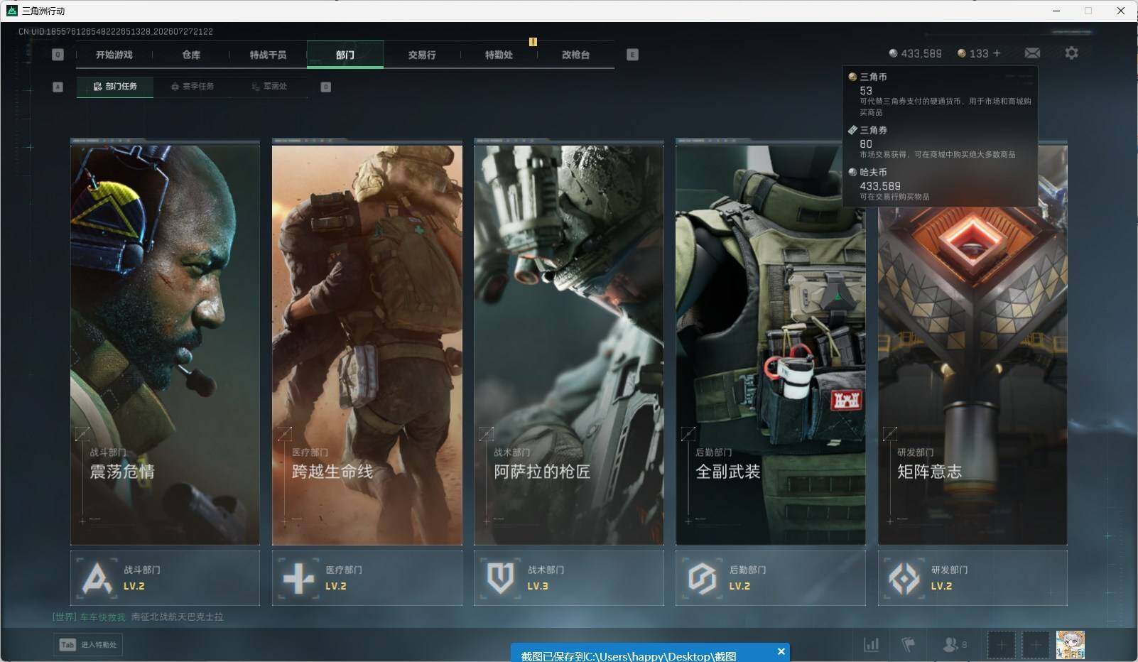Viewport: 1138px width, 662px height.
Task: Click the silver coin icon beside 433,589
Action: [893, 53]
